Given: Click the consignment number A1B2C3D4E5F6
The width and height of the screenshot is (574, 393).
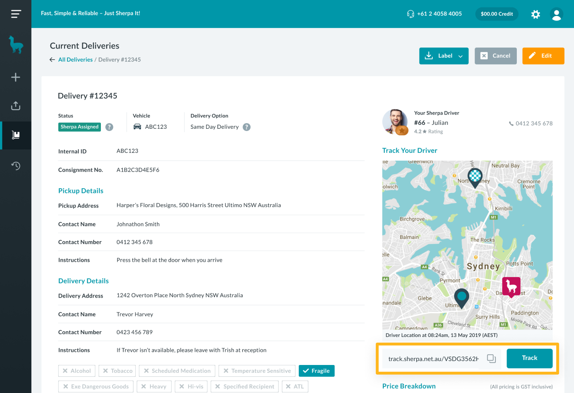Looking at the screenshot, I should point(138,170).
